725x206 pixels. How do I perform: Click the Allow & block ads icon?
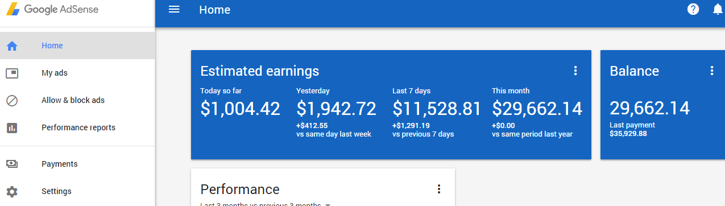click(x=12, y=101)
